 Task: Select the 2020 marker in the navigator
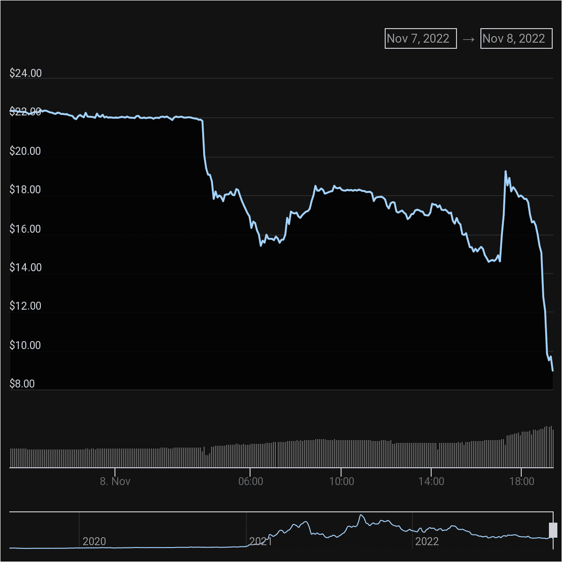pyautogui.click(x=94, y=541)
